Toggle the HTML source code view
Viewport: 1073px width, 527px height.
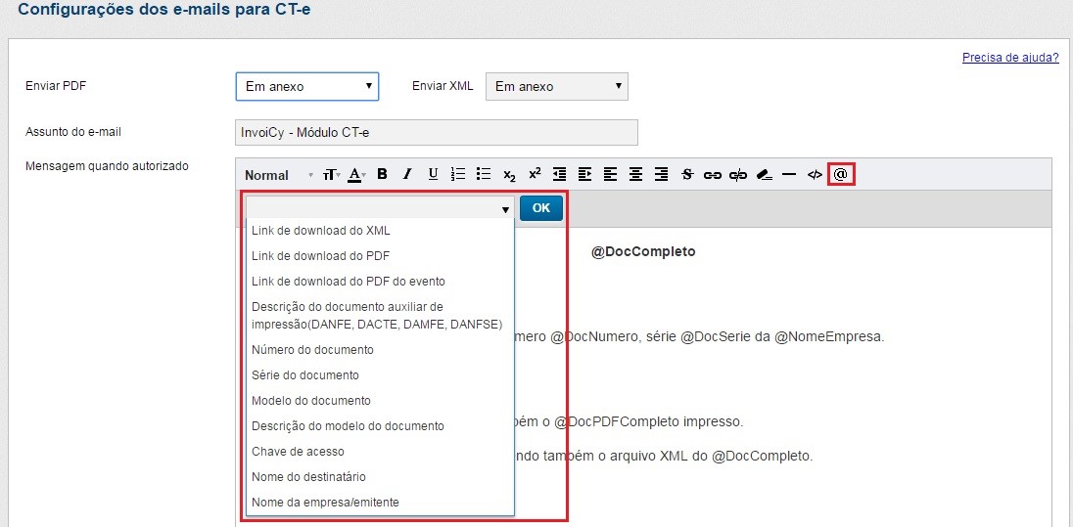click(815, 174)
